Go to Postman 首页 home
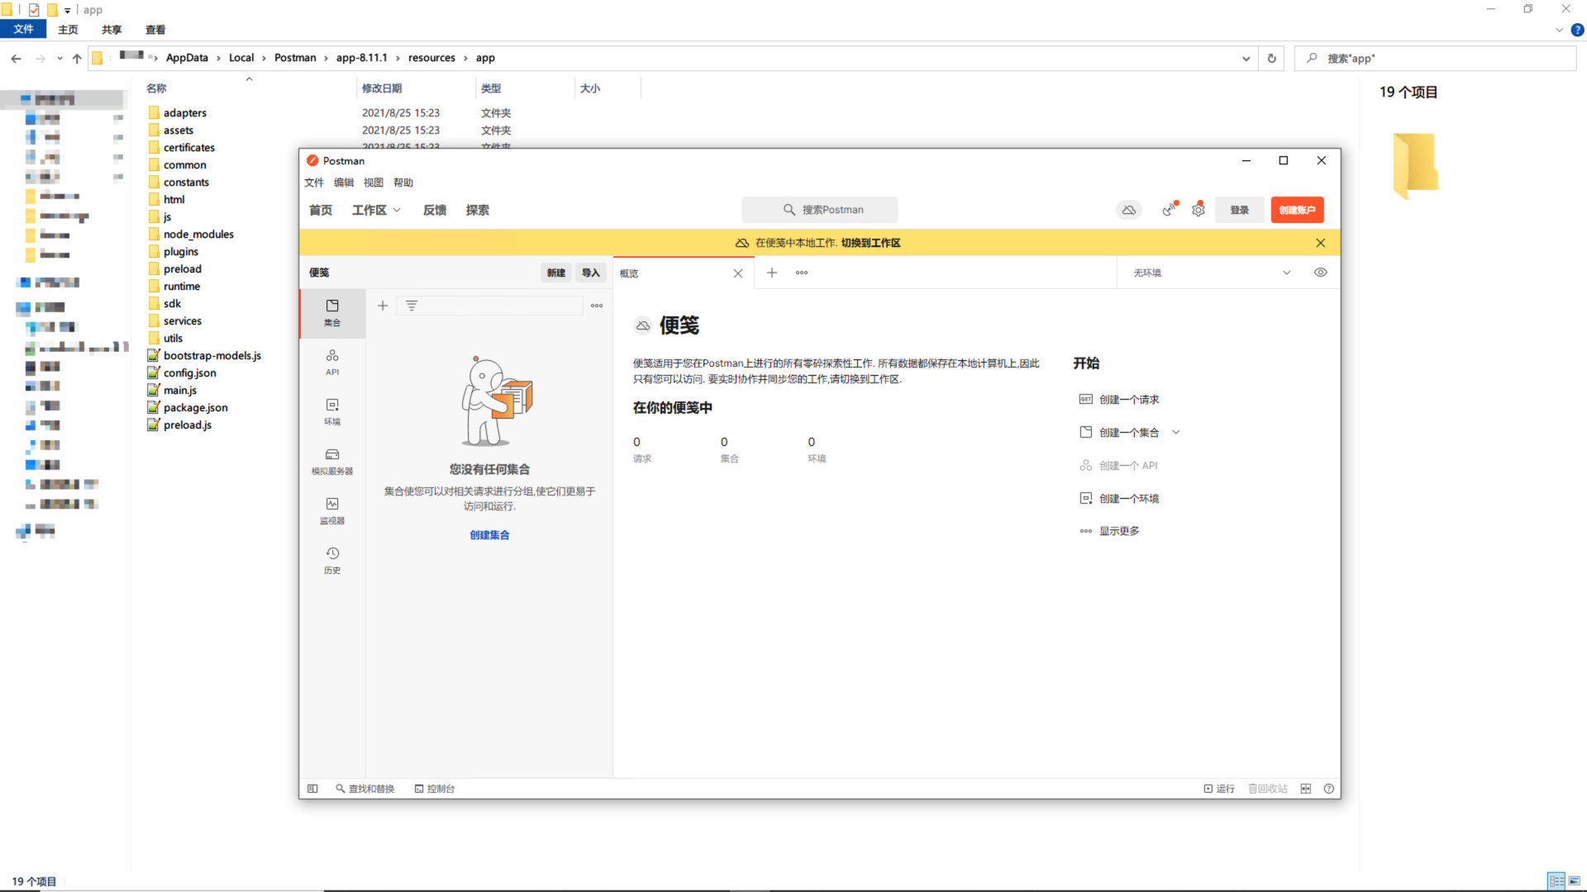The height and width of the screenshot is (892, 1587). [321, 210]
